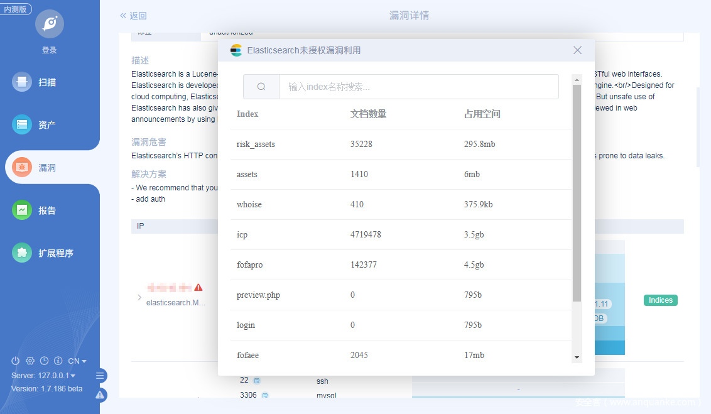Screen dimensions: 711x414
Task: Open the Server 127.0.0.1 dropdown
Action: [x=43, y=376]
